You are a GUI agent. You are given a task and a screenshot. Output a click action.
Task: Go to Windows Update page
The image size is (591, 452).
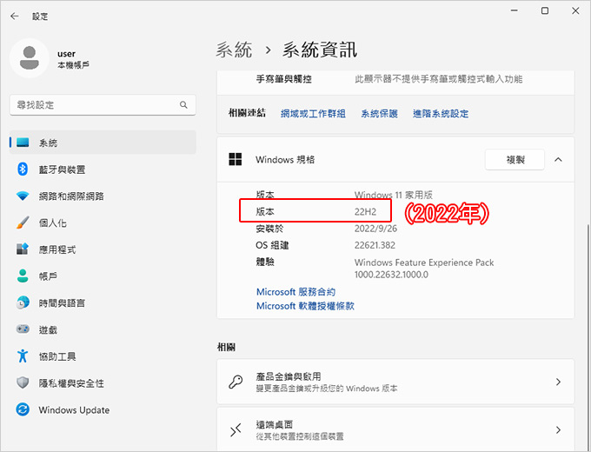[103, 409]
